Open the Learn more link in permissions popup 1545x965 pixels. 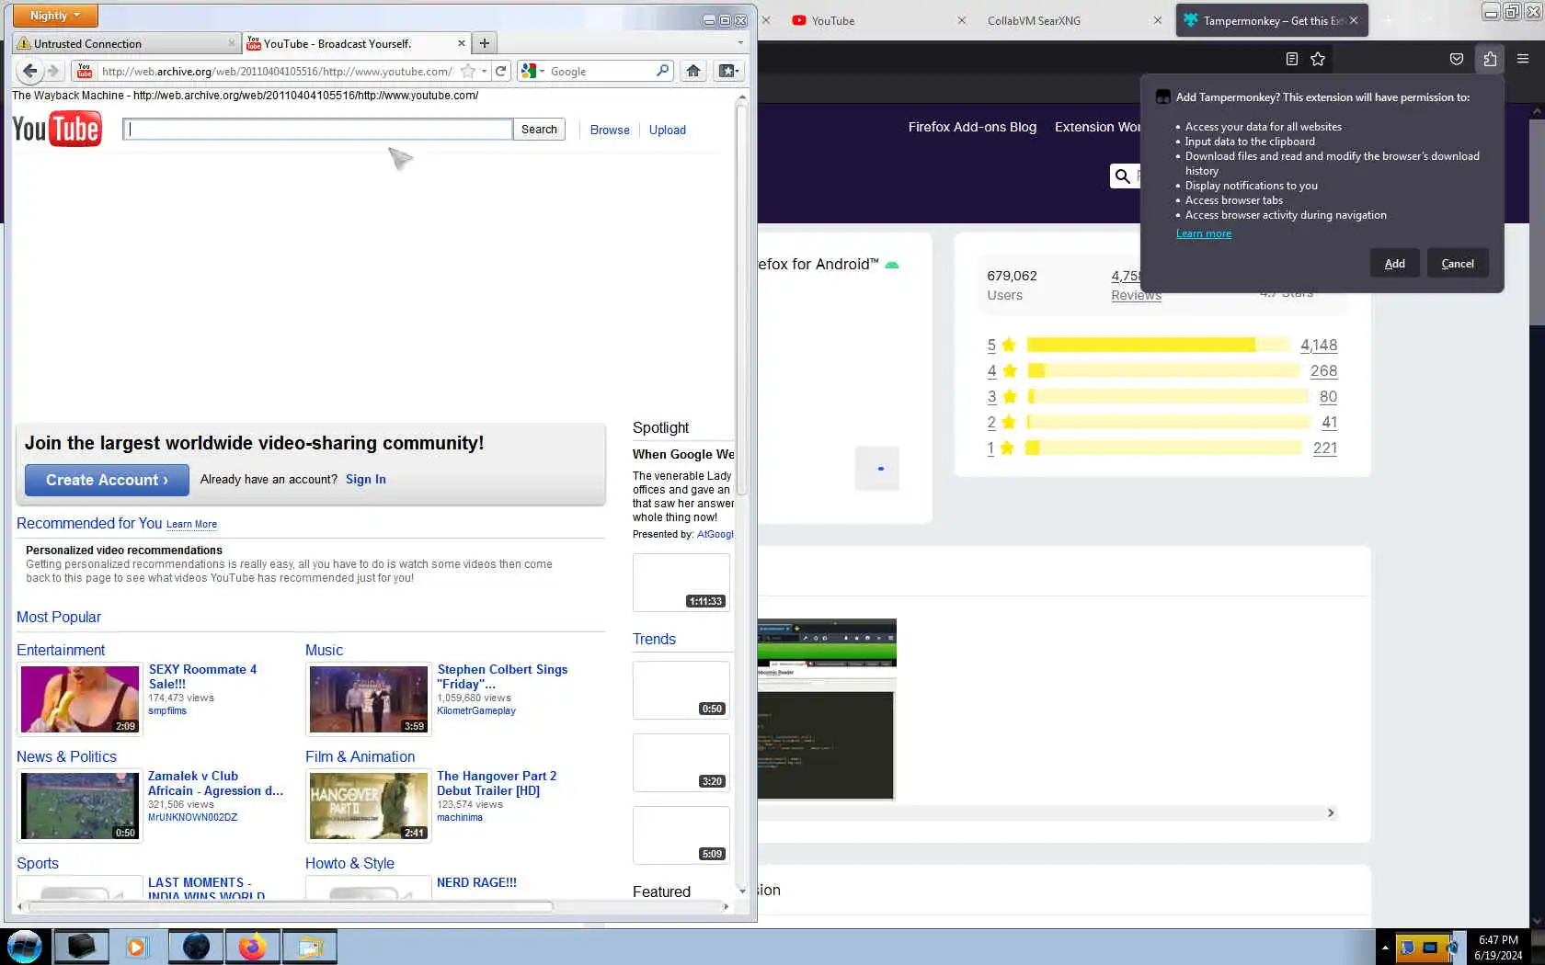tap(1203, 233)
